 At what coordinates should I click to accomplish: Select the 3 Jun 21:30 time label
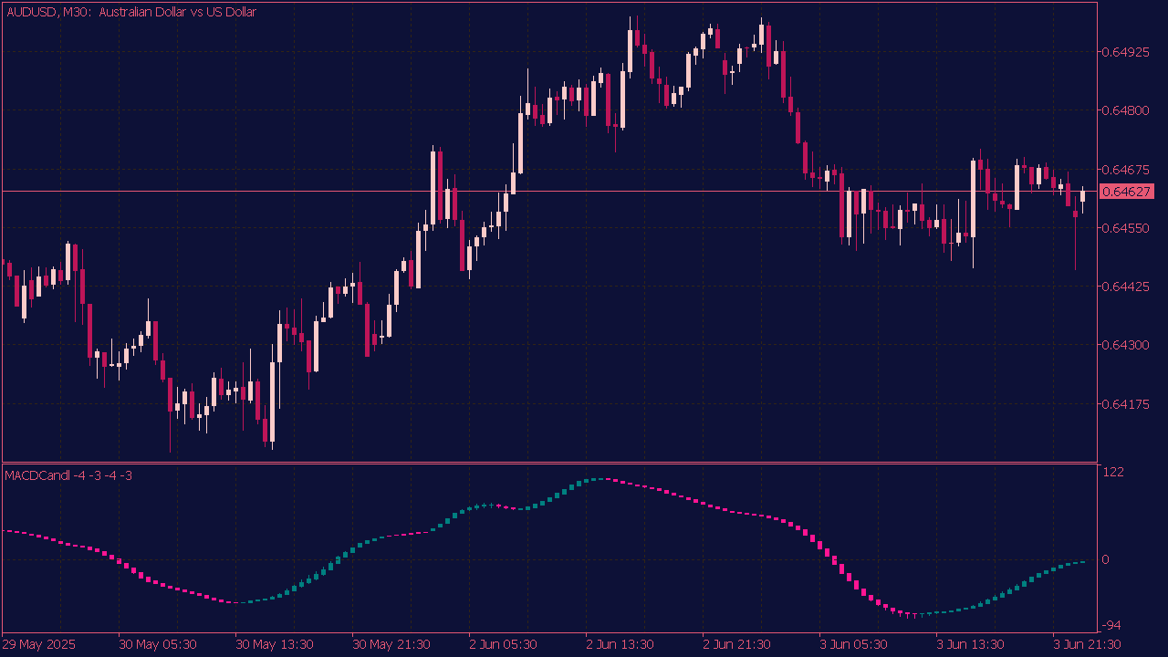pyautogui.click(x=1089, y=644)
